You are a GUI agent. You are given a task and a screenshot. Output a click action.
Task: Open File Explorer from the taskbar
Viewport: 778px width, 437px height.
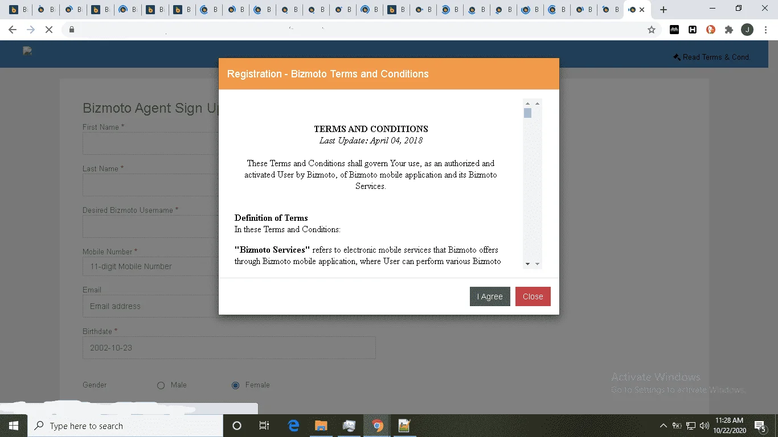pos(321,426)
